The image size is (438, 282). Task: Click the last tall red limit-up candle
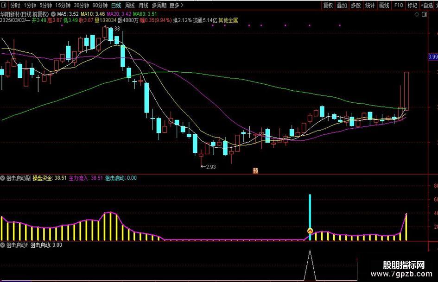point(406,91)
